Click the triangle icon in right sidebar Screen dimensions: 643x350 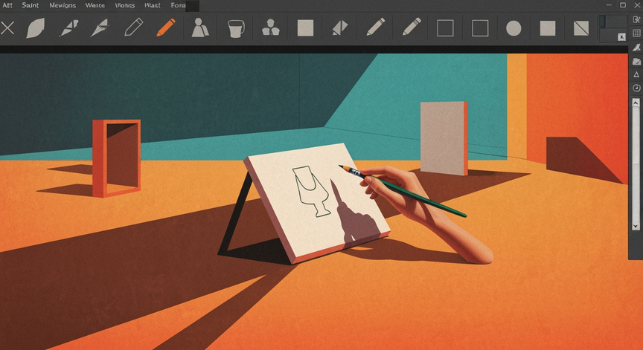pyautogui.click(x=636, y=74)
